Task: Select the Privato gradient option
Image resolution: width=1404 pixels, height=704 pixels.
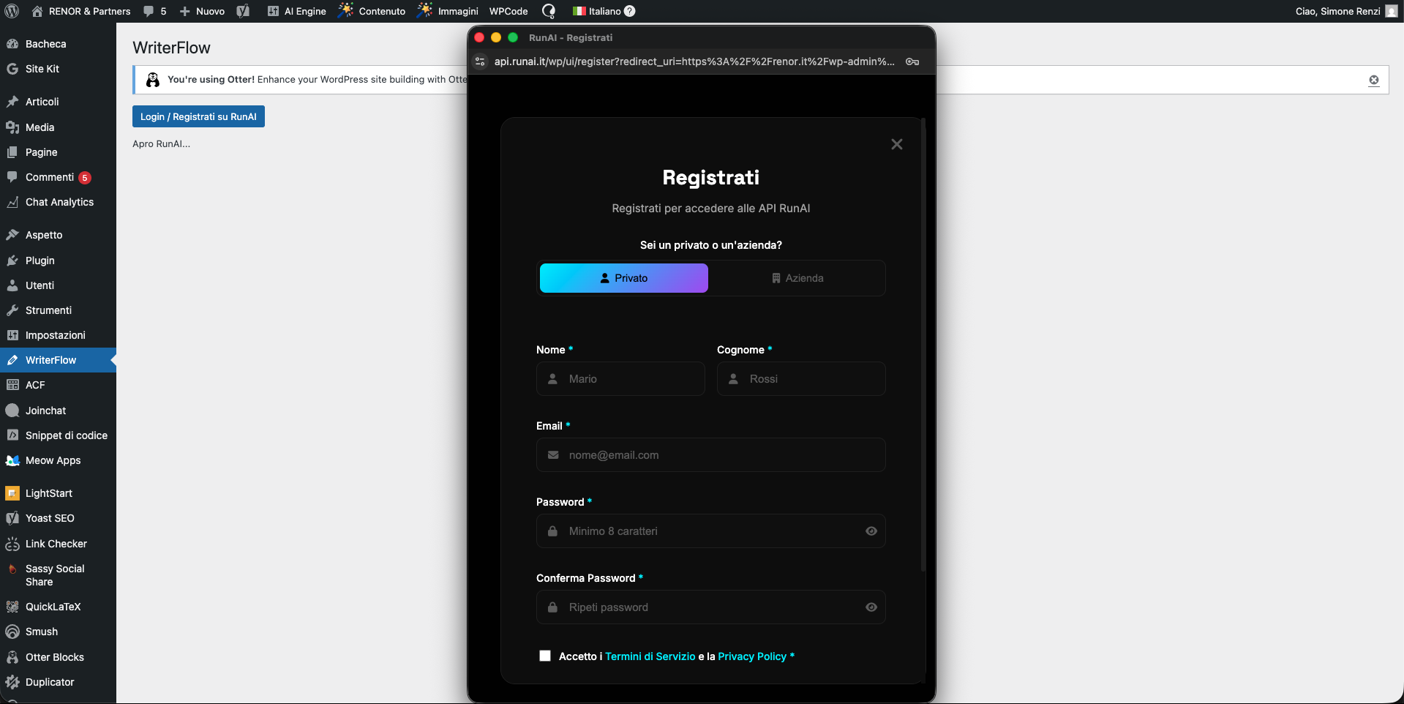Action: point(623,278)
